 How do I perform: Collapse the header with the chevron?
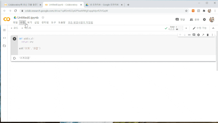coord(213,28)
